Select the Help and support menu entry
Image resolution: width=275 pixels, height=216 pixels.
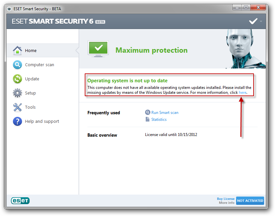point(42,121)
